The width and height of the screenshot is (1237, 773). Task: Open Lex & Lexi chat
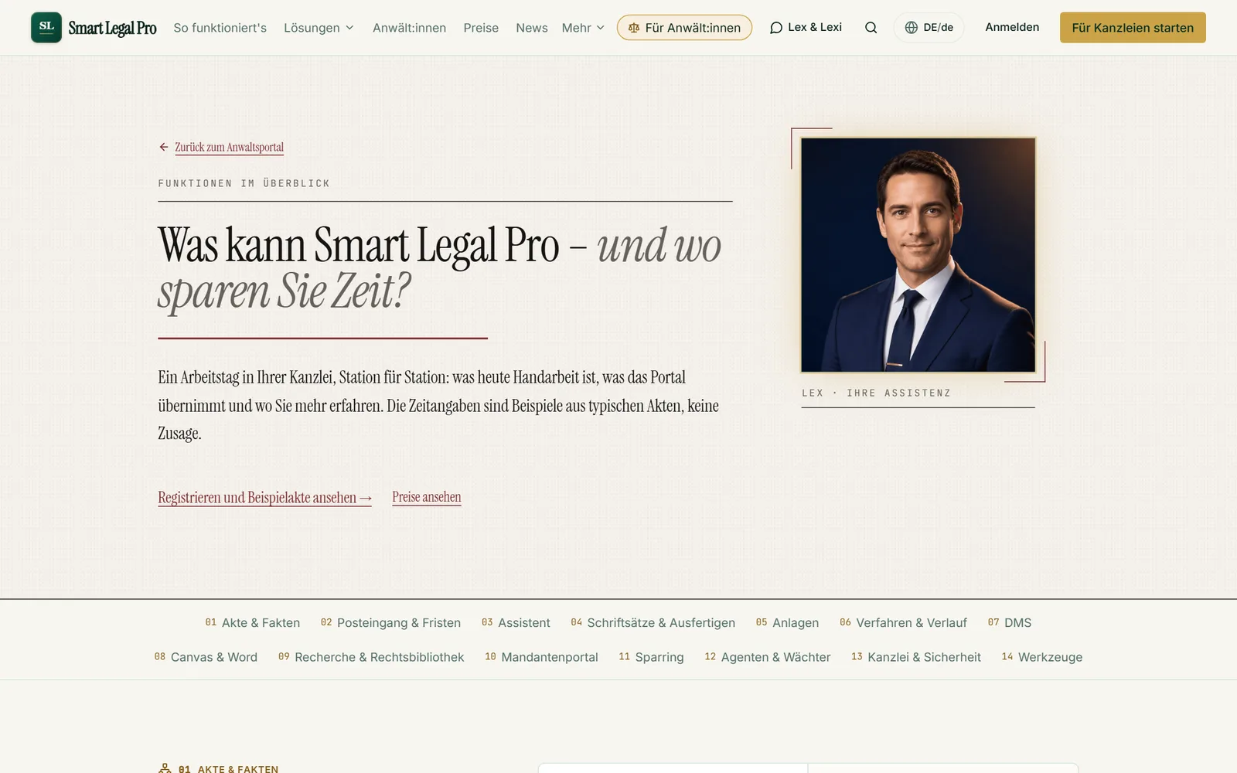806,27
